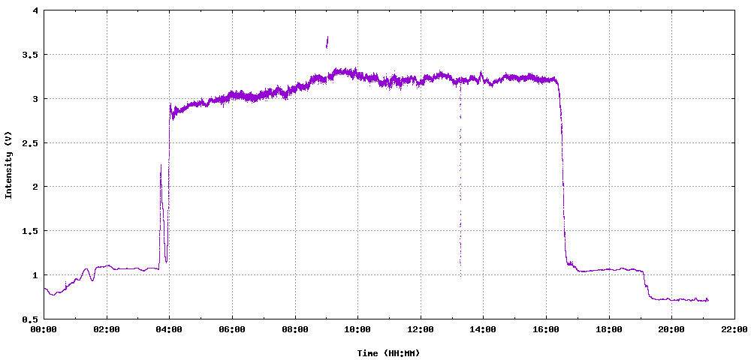This screenshot has width=751, height=360.
Task: Click the '06:00' x-axis tick label
Action: 232,329
